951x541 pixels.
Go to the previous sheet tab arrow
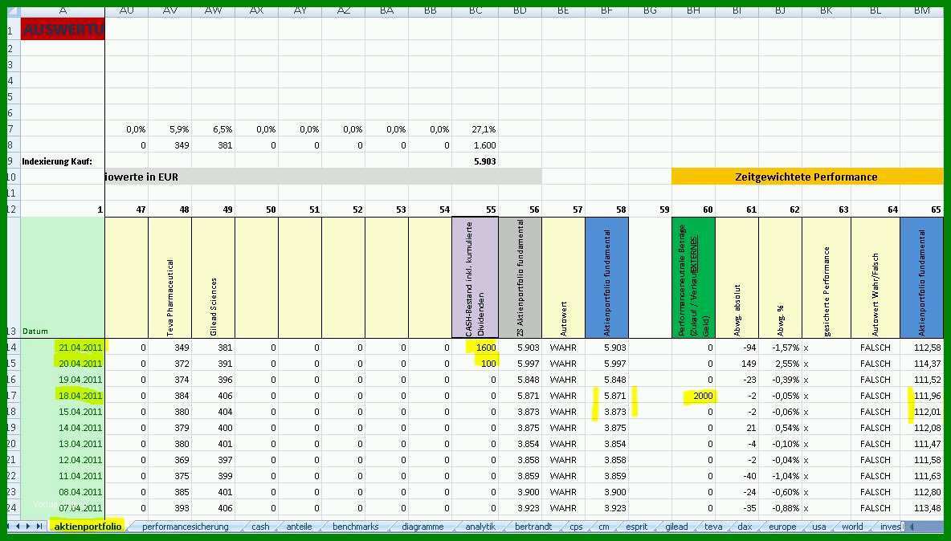(18, 526)
